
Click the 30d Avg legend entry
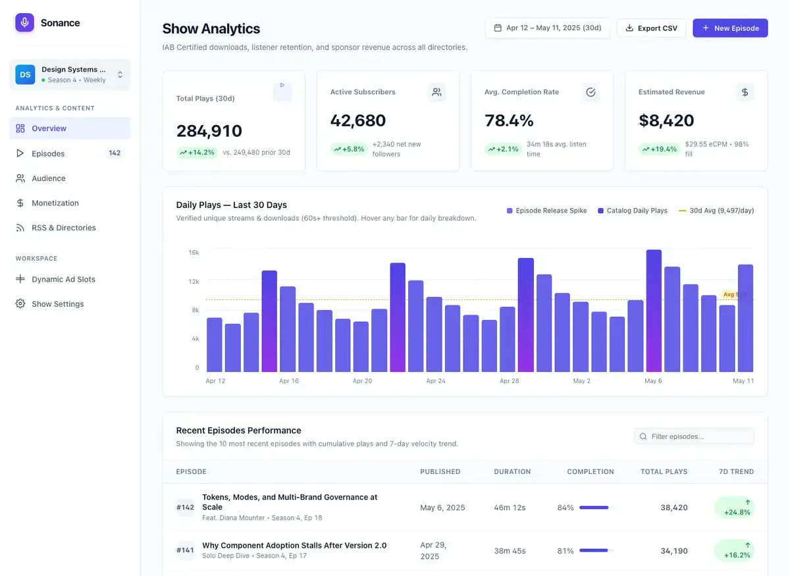716,211
